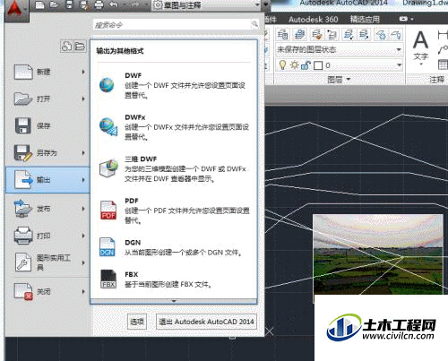Switch to the Autodesk 360 ribbon tab
Screen dimensions: 448x361
tap(314, 20)
